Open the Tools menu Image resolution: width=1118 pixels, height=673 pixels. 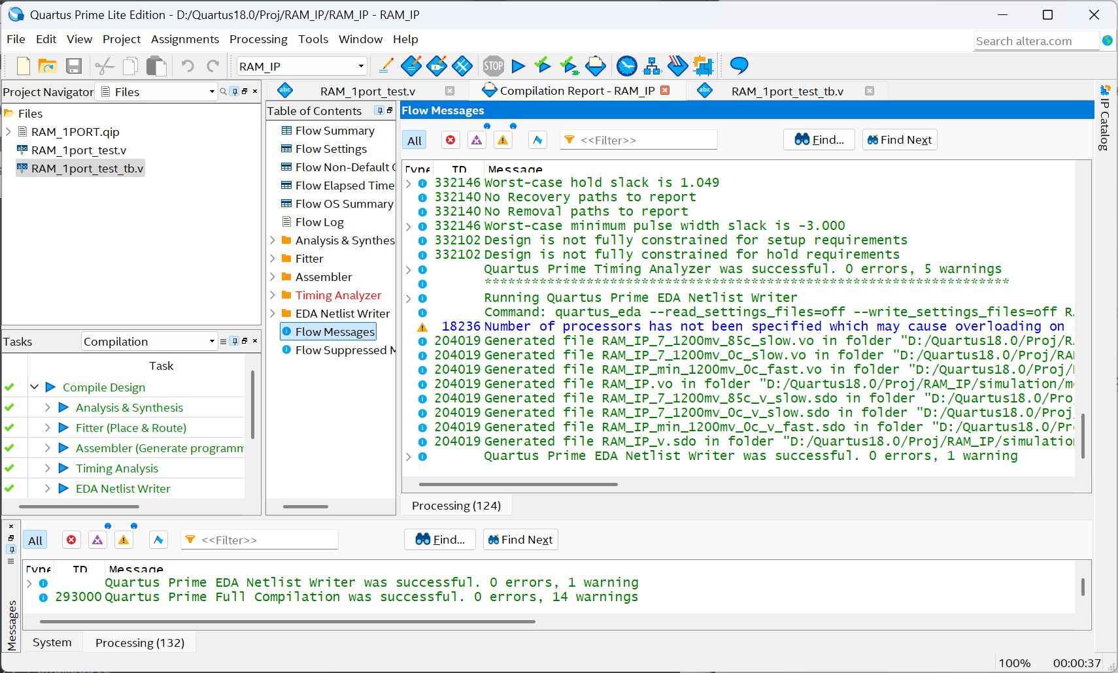click(x=313, y=39)
